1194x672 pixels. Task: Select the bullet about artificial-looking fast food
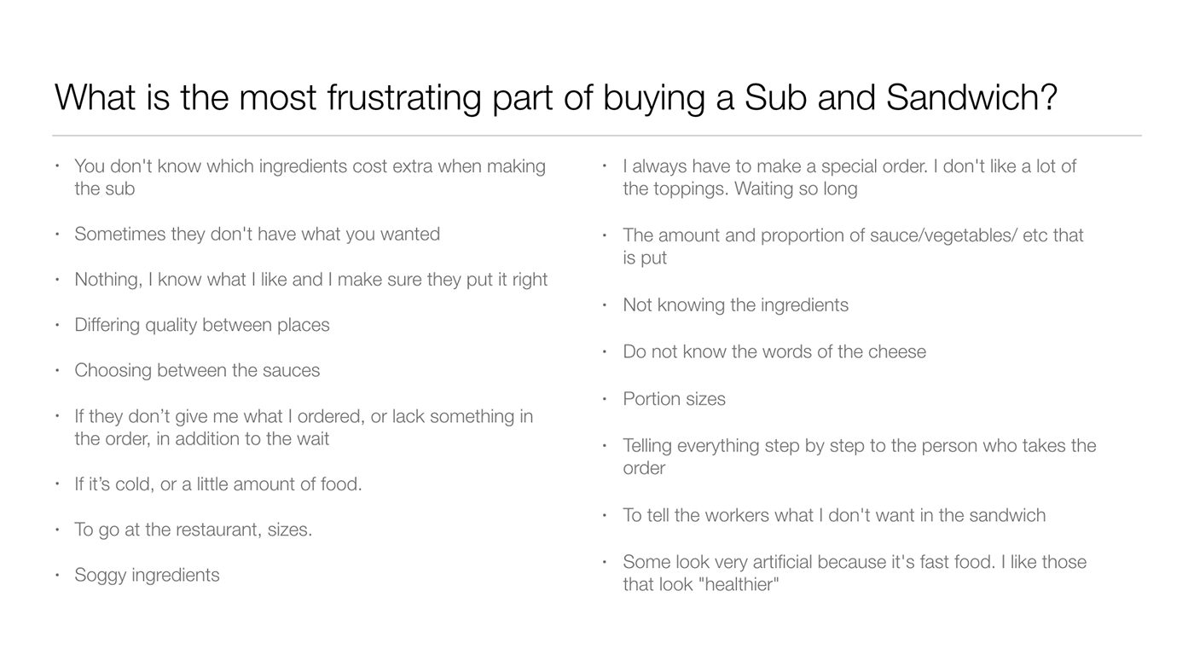coord(855,573)
